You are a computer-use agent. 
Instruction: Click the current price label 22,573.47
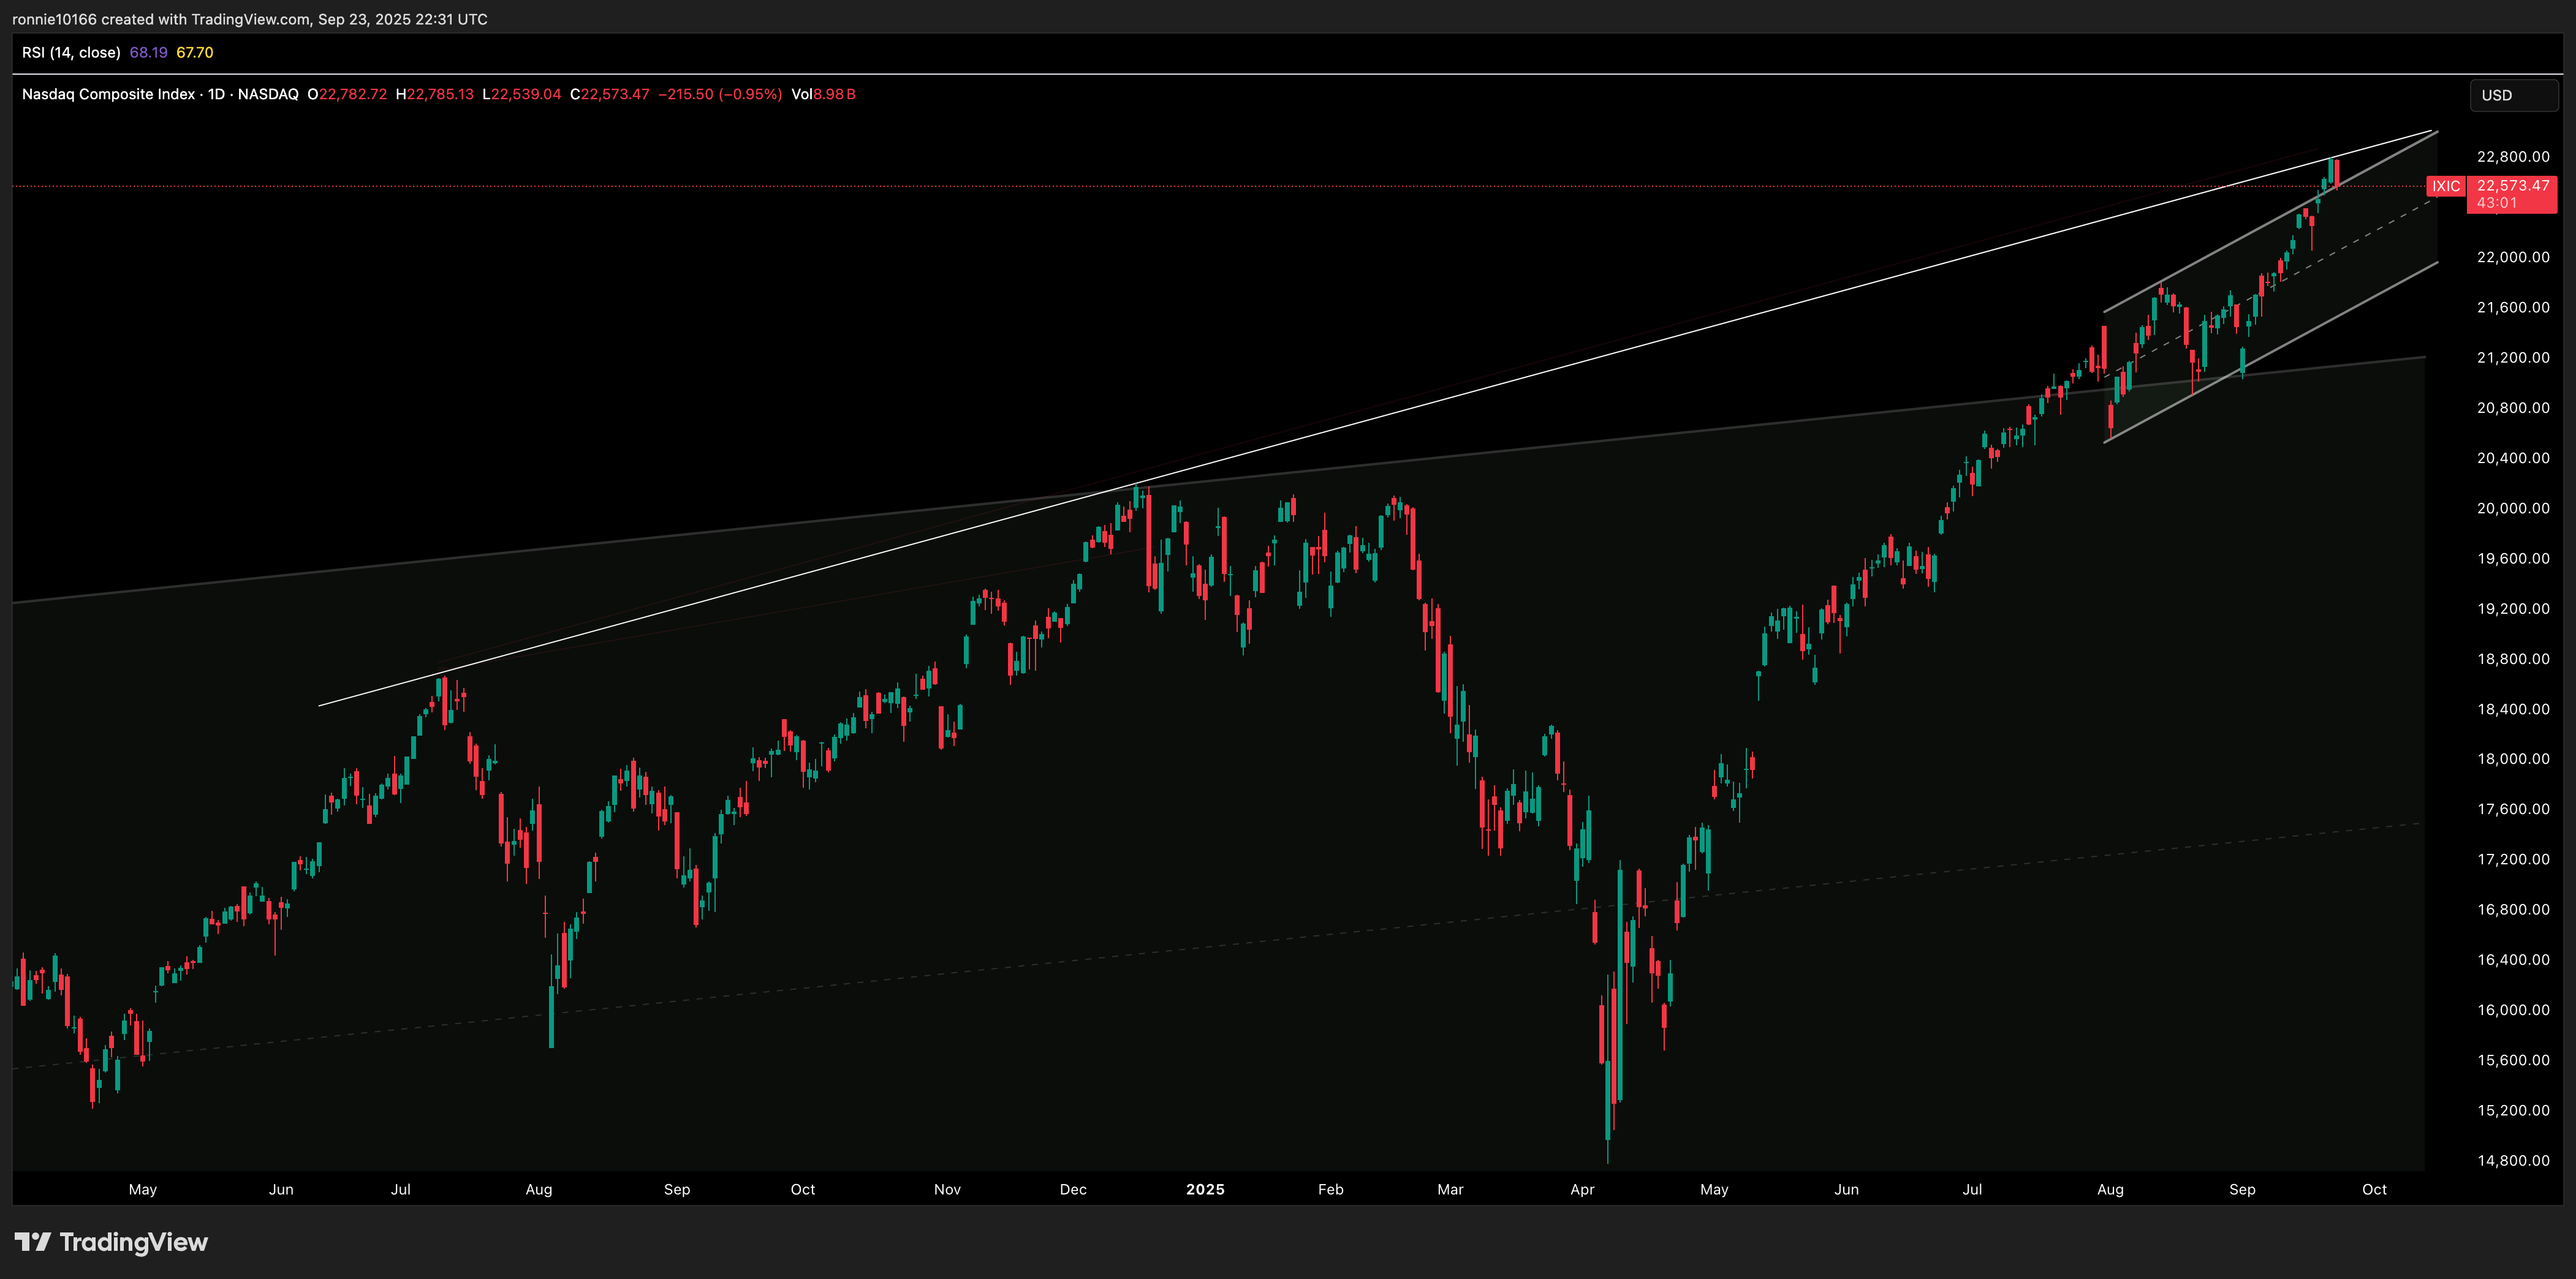[2512, 185]
